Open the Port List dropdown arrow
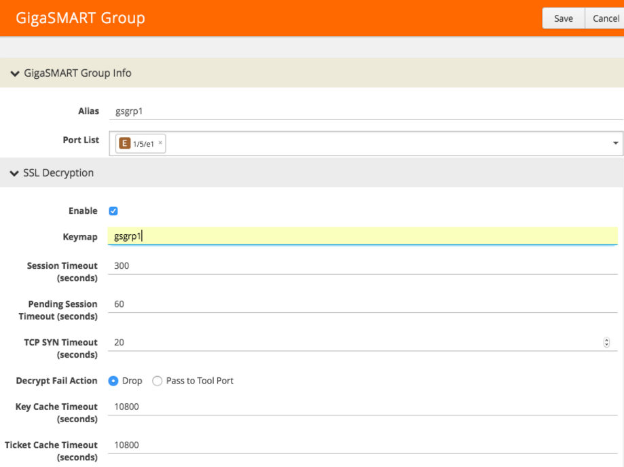Screen dimensions: 624x467 click(615, 143)
